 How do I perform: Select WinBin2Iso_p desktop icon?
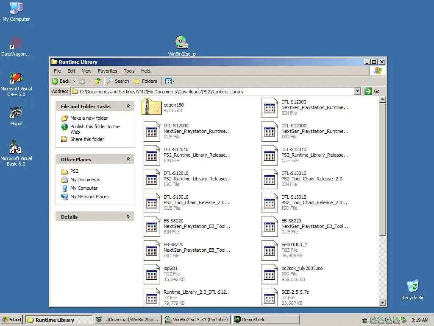(x=181, y=46)
